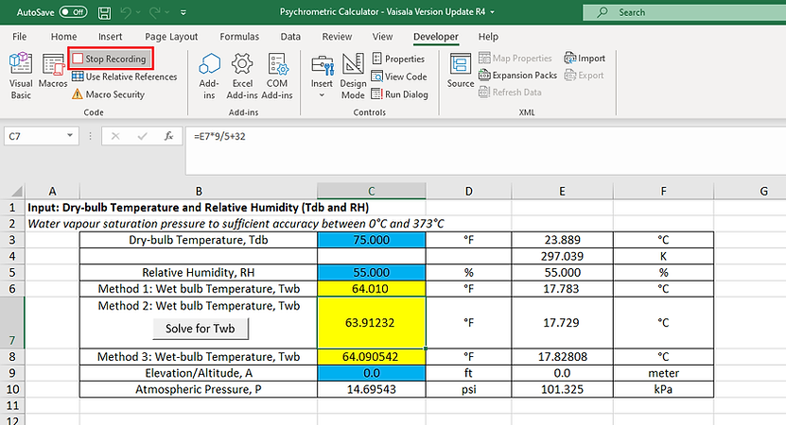This screenshot has width=786, height=425.
Task: Open the Visual Basic editor
Action: [21, 76]
